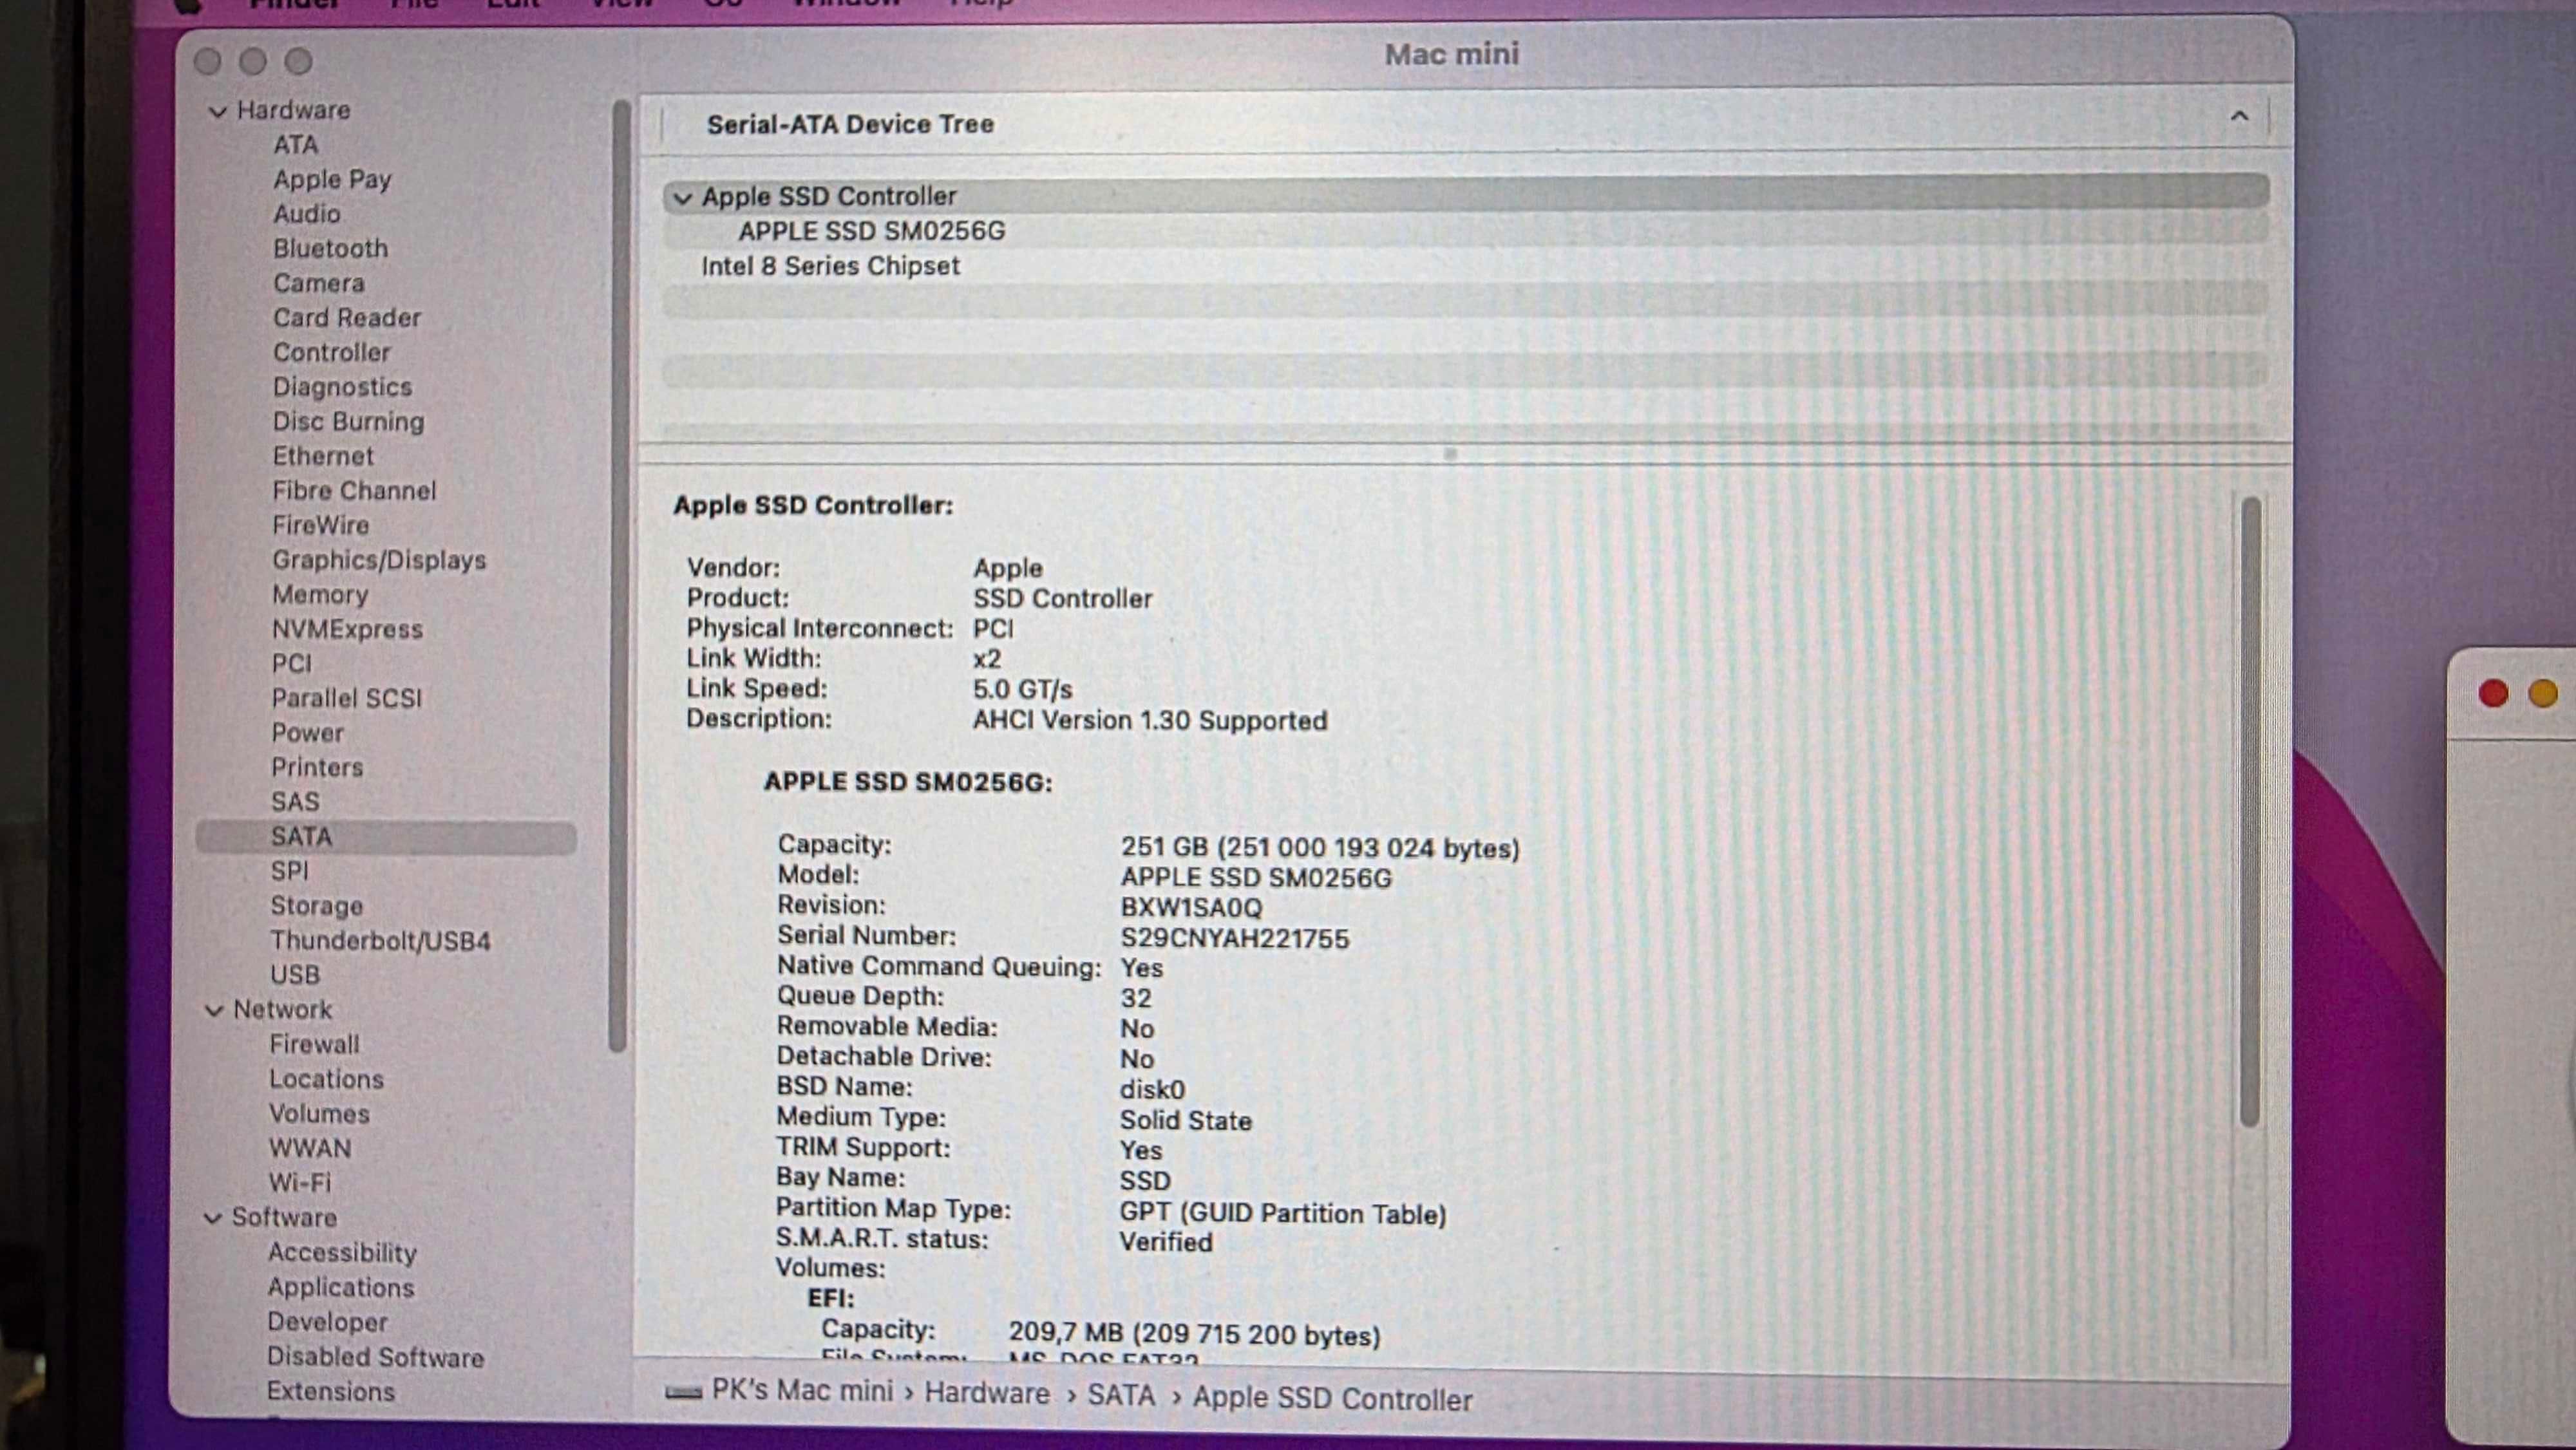Select Extensions under Software
Image resolution: width=2576 pixels, height=1450 pixels.
point(330,1392)
